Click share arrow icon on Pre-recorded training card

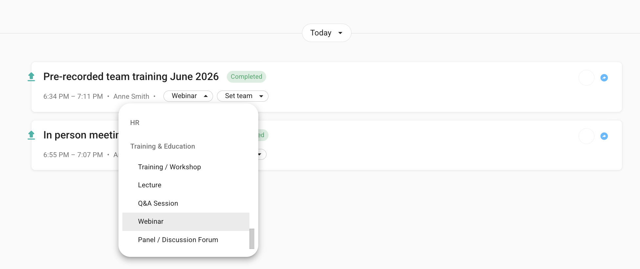604,78
